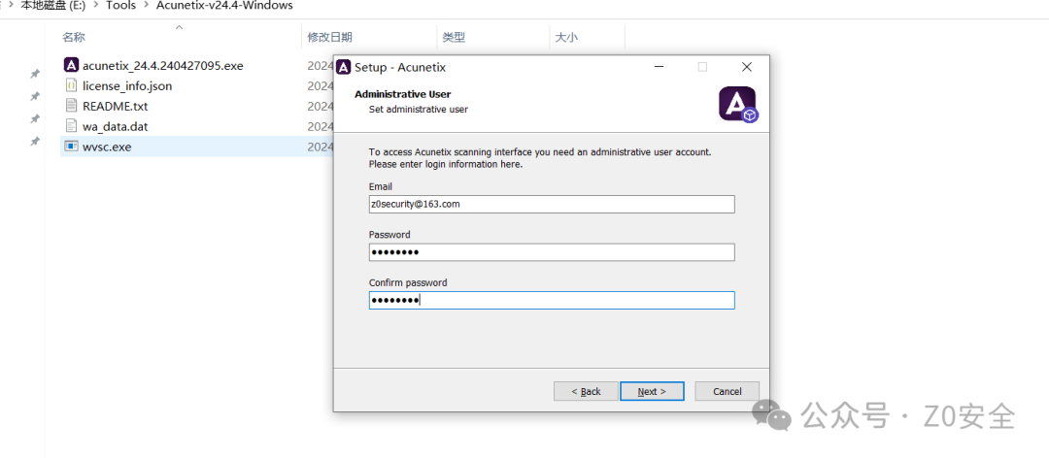
Task: Expand the chevron after the Tools breadcrumb
Action: point(146,6)
